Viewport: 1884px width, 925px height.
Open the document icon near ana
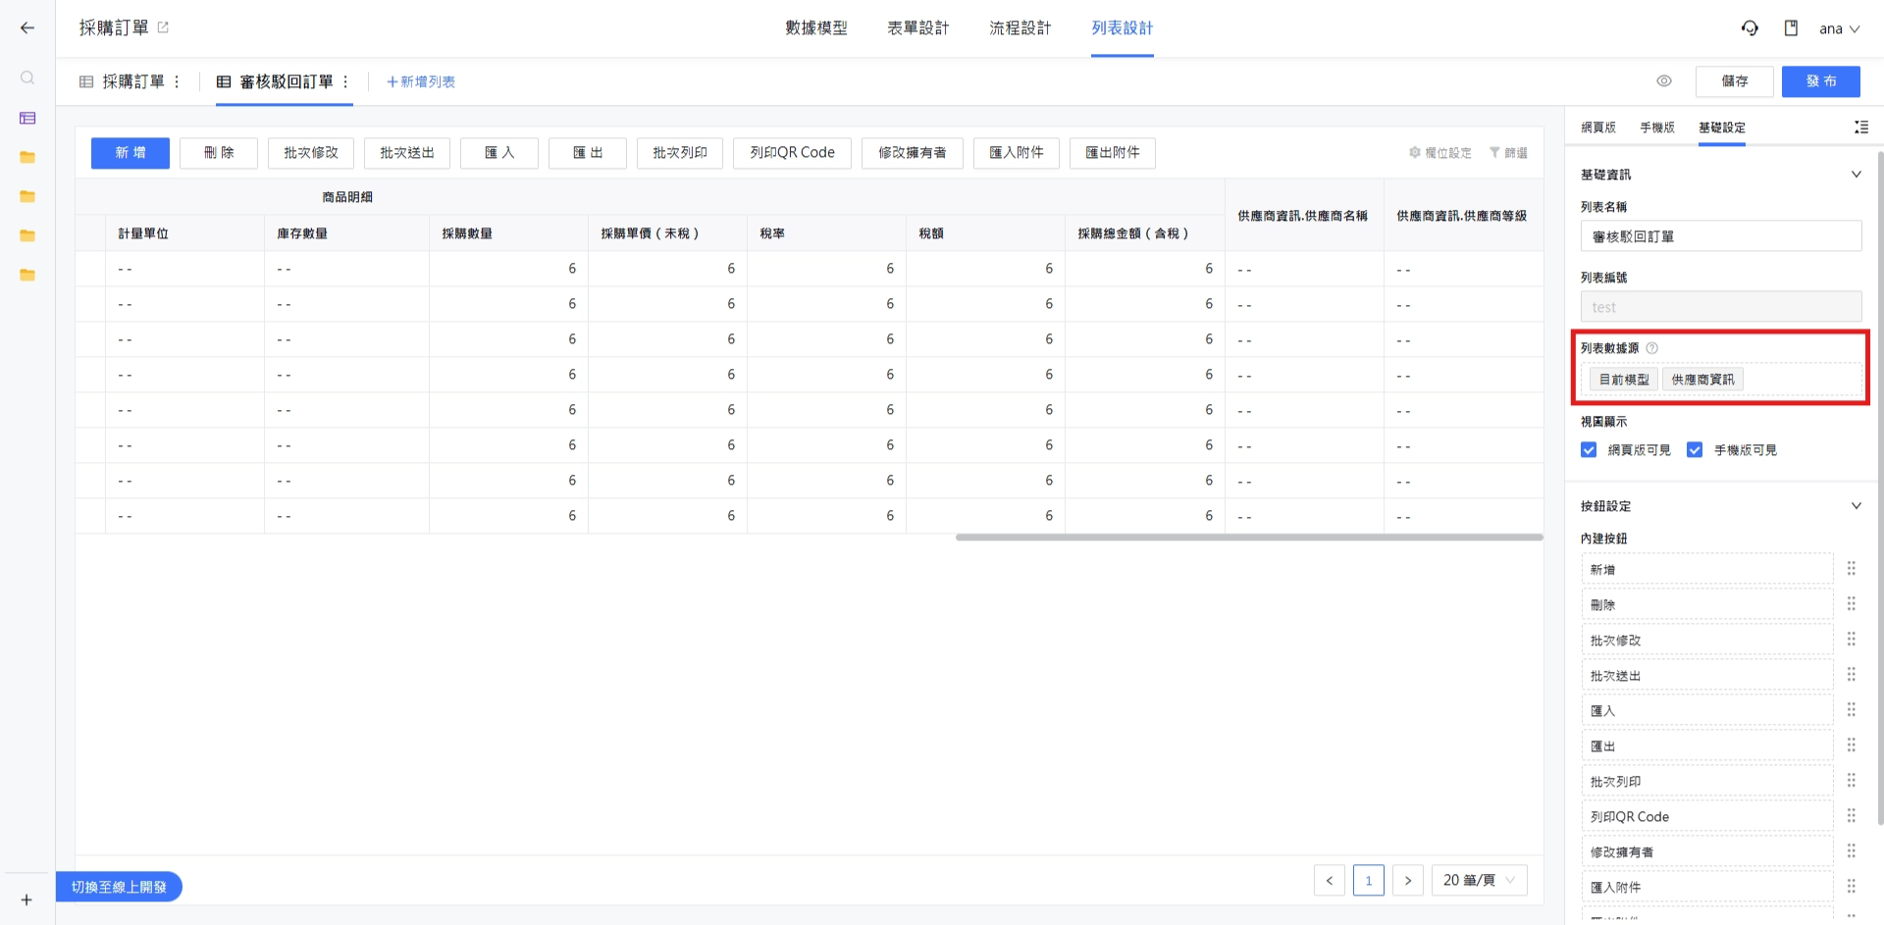(1791, 28)
